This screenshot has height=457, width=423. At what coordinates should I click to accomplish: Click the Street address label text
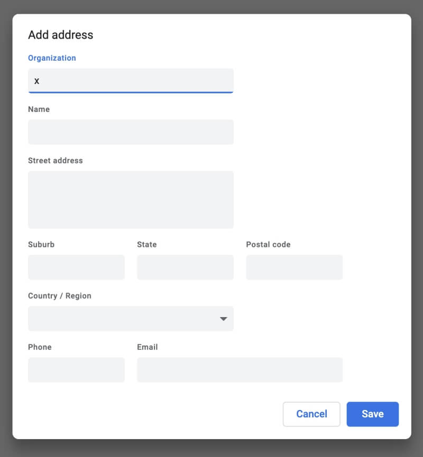click(x=55, y=160)
